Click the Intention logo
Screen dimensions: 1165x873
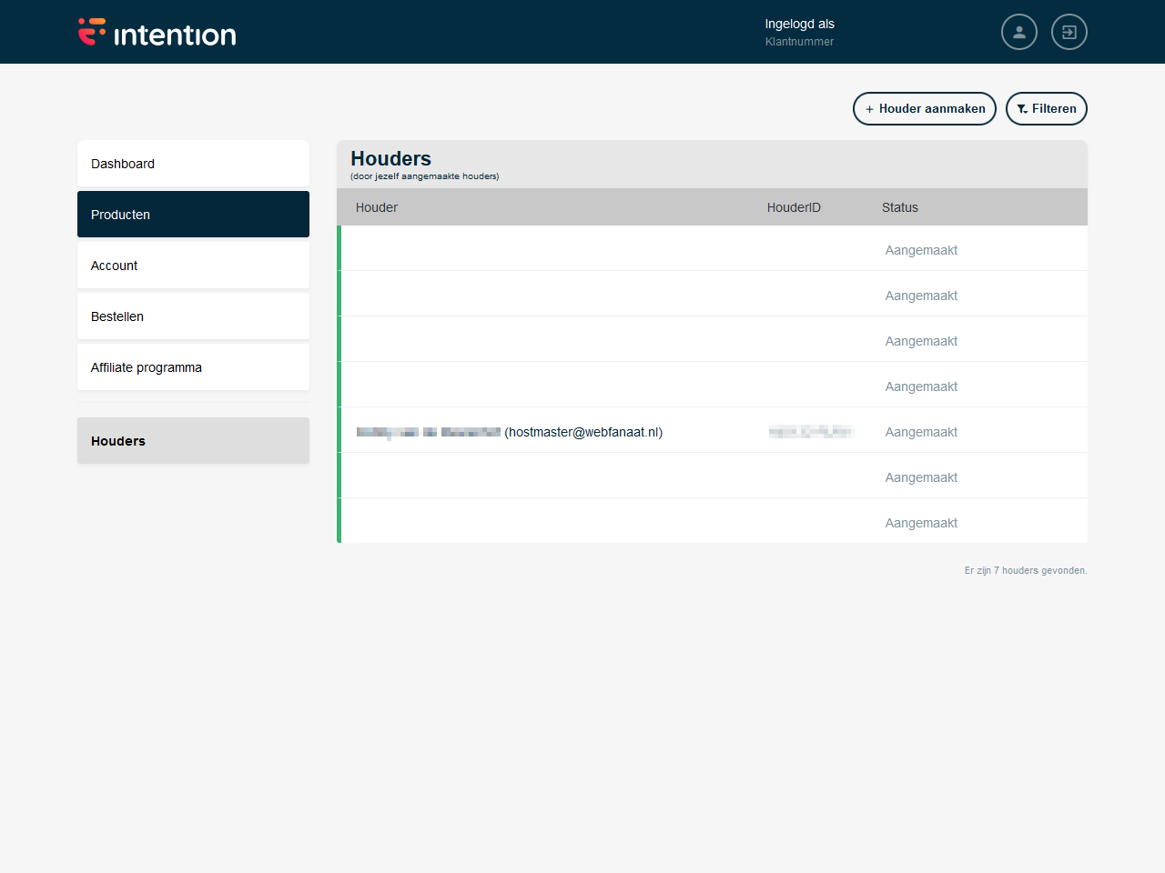[157, 33]
